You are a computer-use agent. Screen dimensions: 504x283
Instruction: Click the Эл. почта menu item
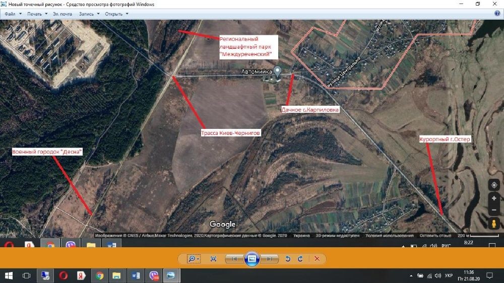62,14
